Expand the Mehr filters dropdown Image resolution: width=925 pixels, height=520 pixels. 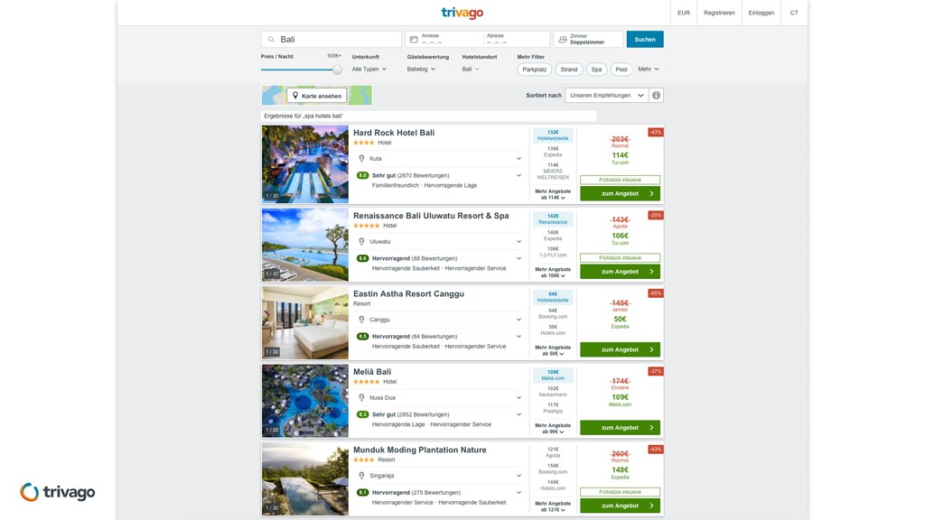point(649,69)
